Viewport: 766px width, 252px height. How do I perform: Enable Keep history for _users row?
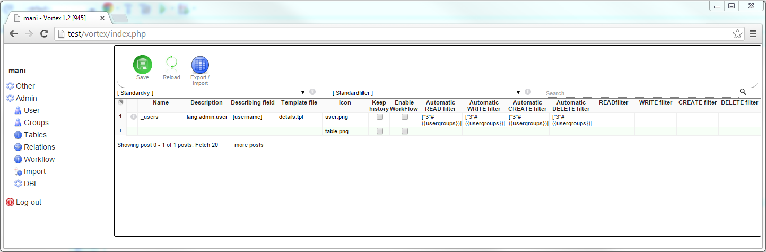click(x=379, y=117)
